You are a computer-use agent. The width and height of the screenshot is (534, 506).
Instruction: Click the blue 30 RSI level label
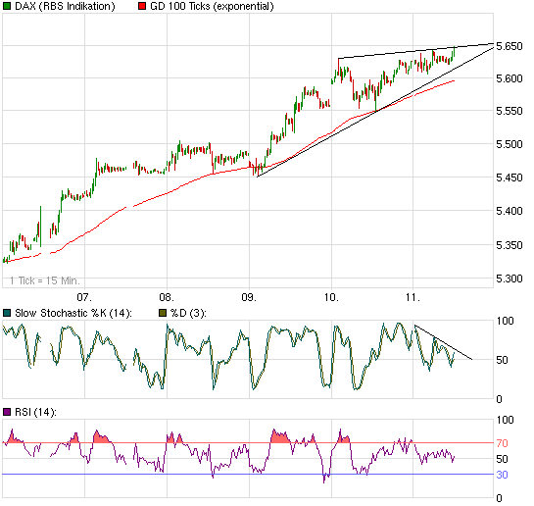502,475
